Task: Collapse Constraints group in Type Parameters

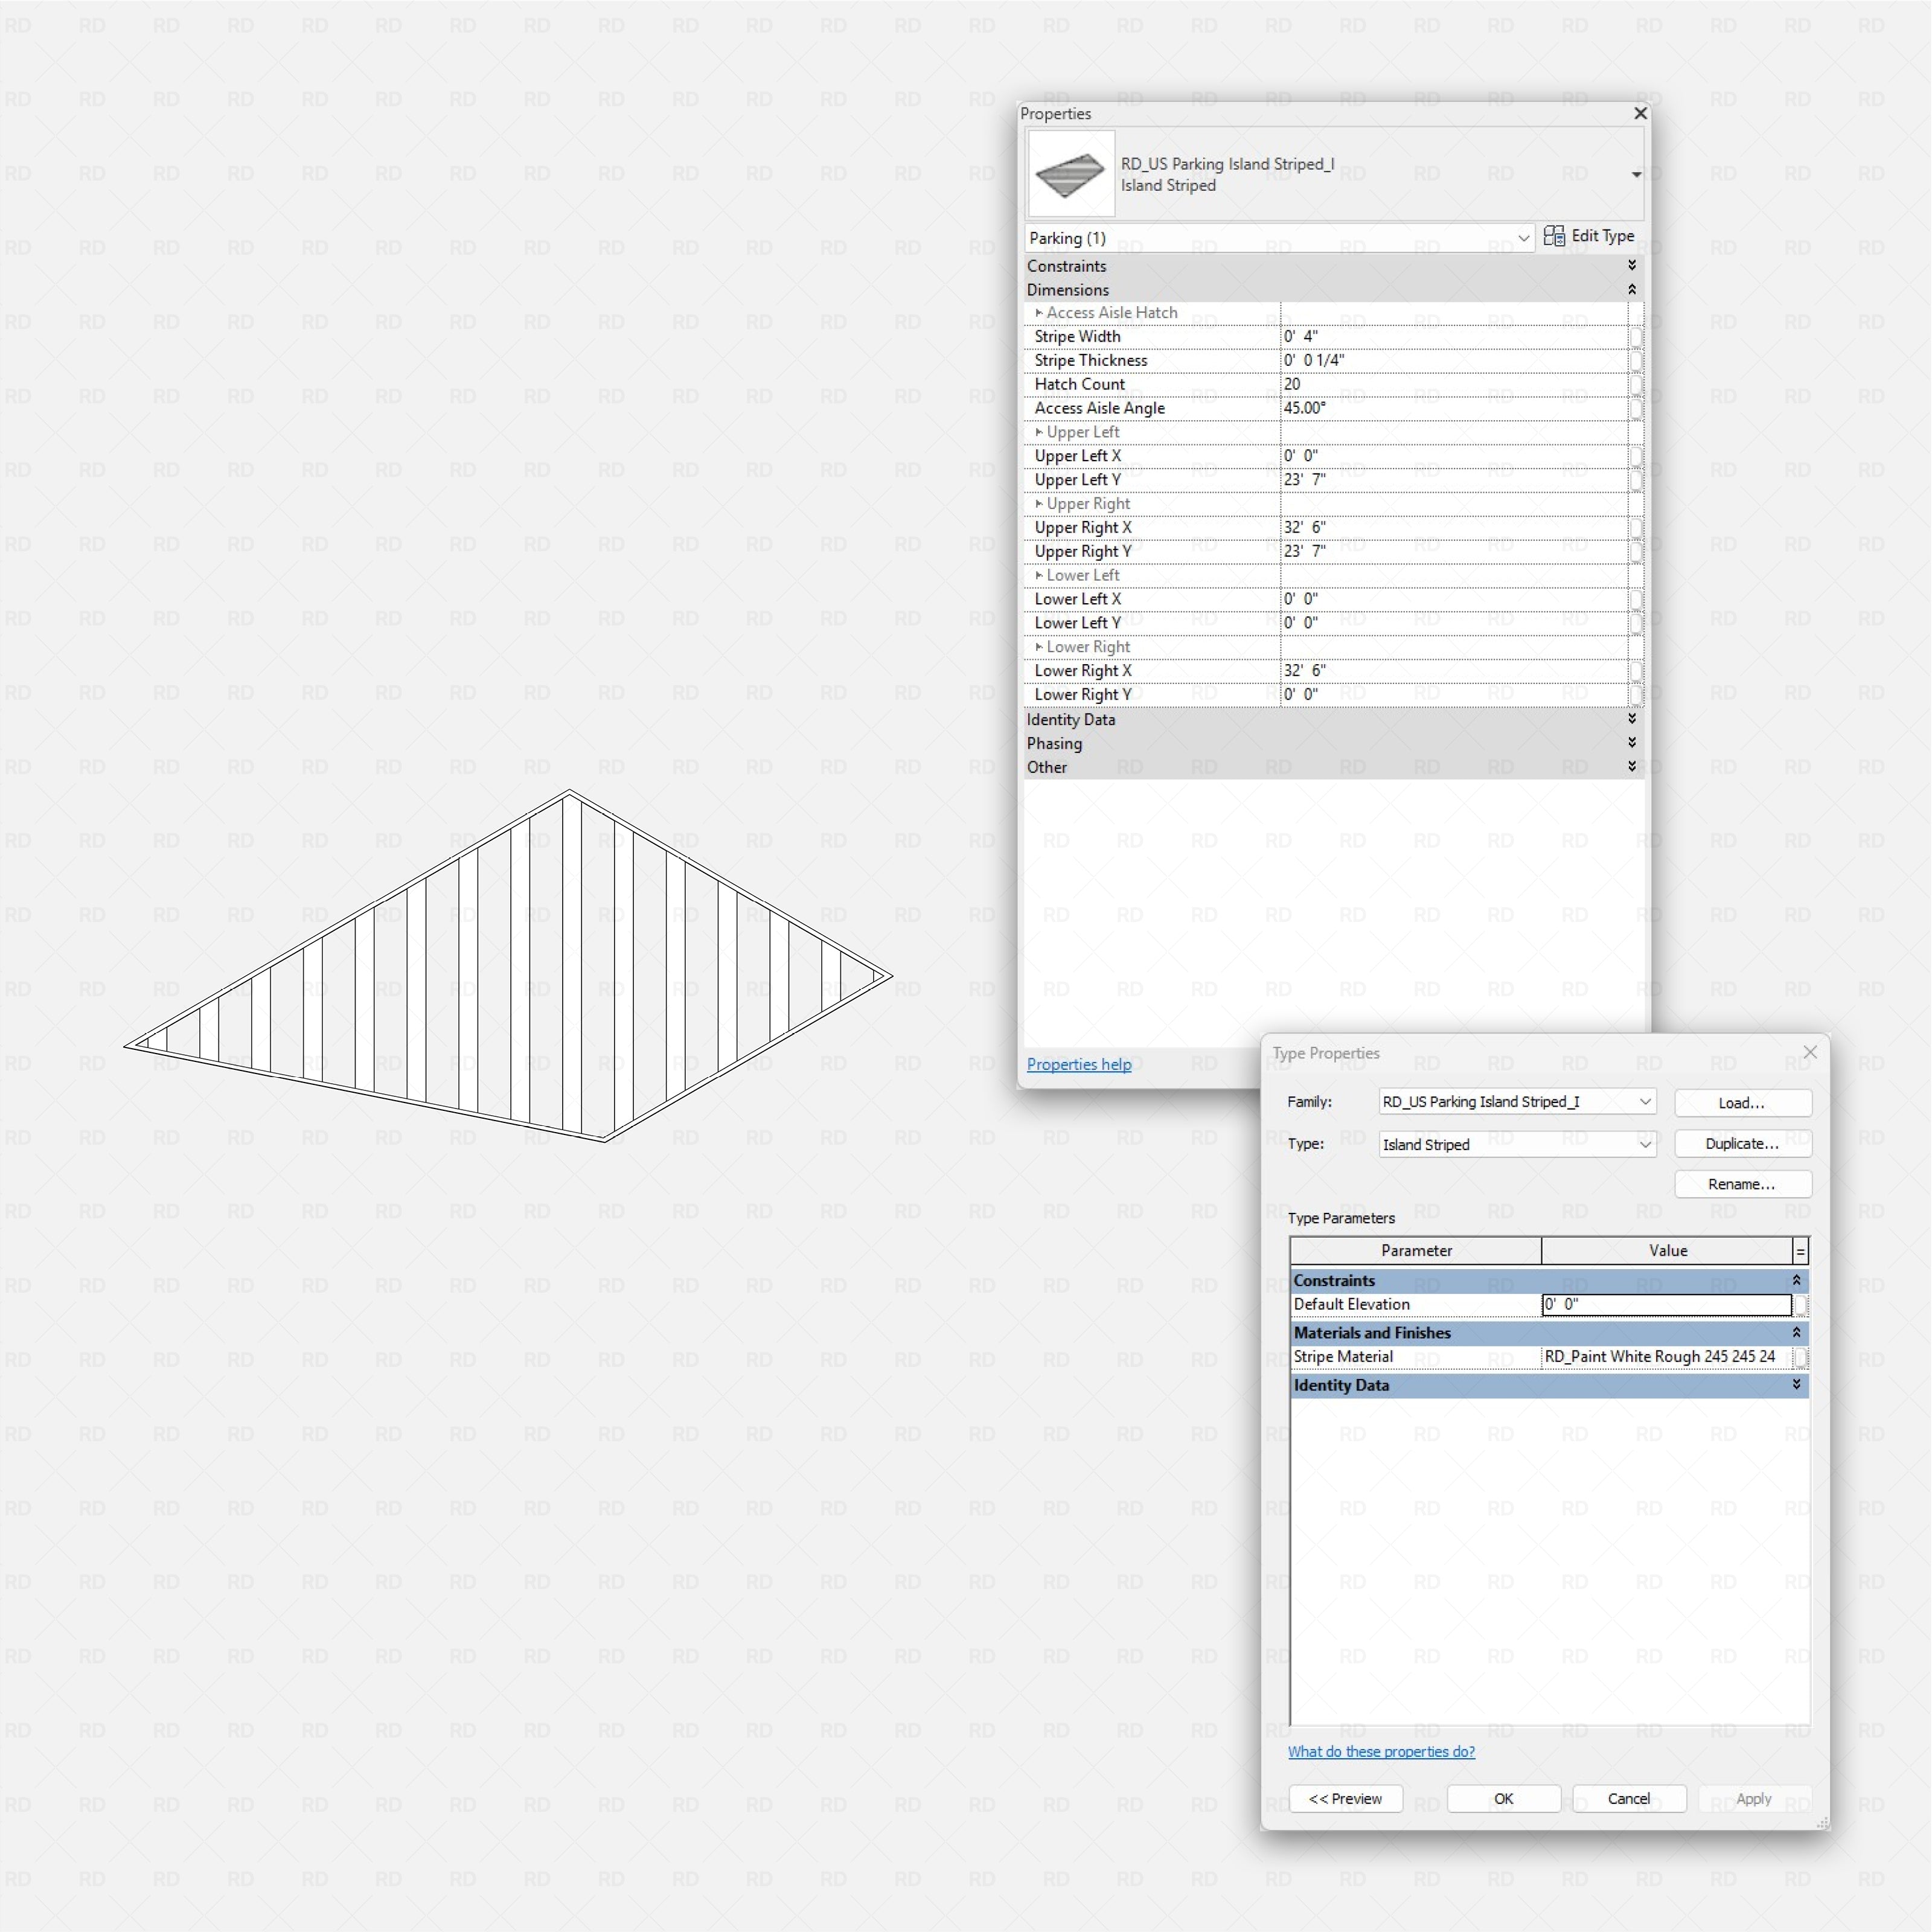Action: (1796, 1281)
